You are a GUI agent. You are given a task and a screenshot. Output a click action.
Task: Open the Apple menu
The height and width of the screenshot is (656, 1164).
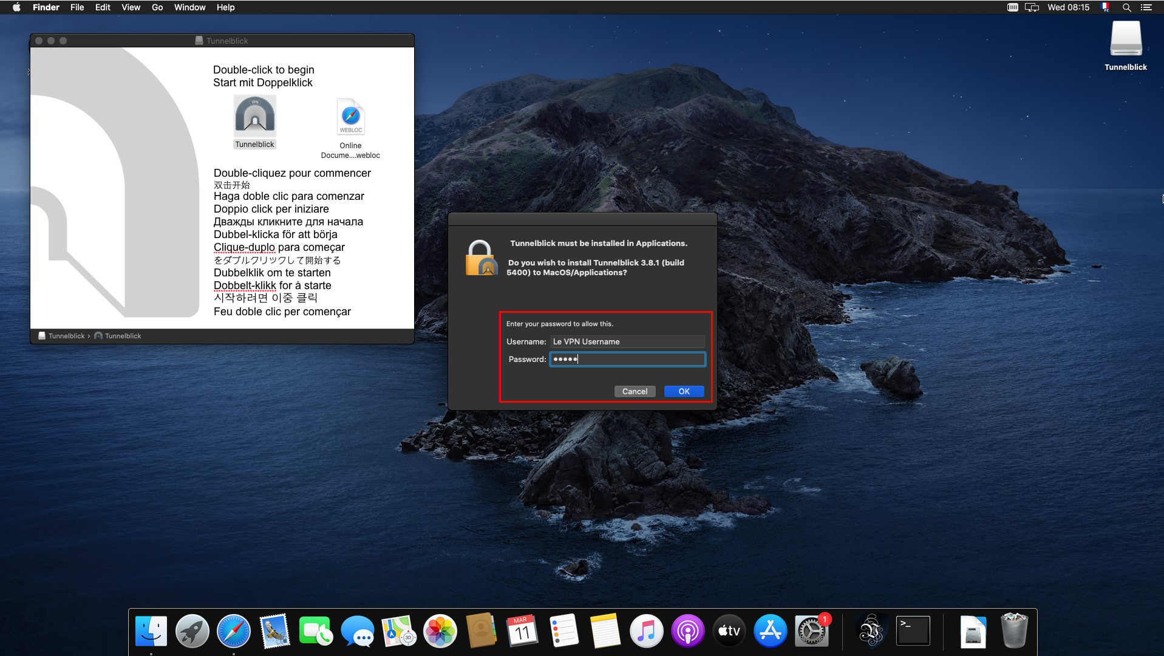pyautogui.click(x=16, y=7)
